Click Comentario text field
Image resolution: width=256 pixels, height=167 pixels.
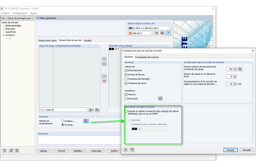click(79, 140)
